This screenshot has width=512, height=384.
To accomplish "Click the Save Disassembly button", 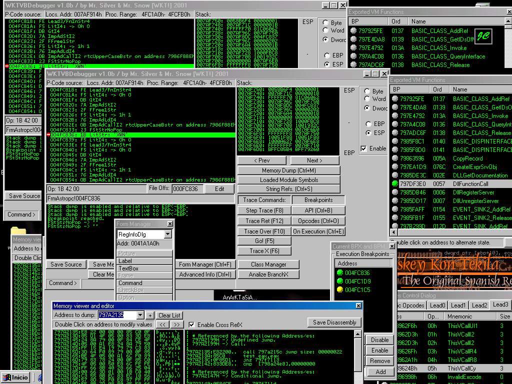I will [334, 322].
